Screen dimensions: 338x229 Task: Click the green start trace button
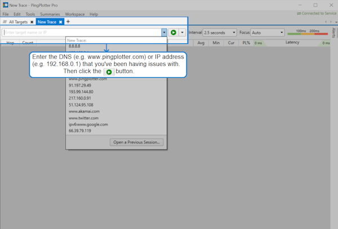pyautogui.click(x=174, y=33)
